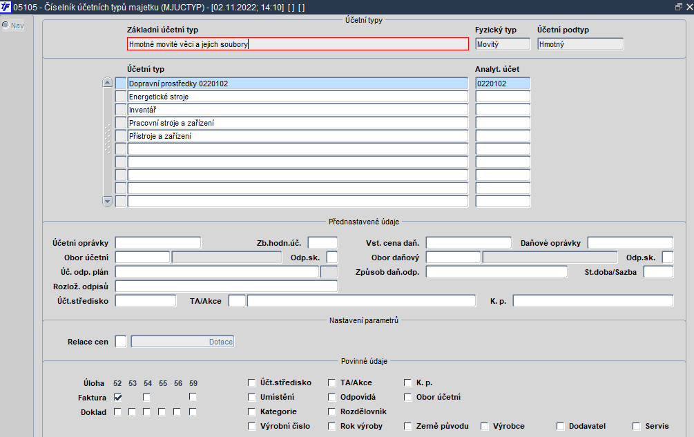Uncheck the Faktura checkbox under column 52
This screenshot has width=694, height=437.
click(118, 397)
